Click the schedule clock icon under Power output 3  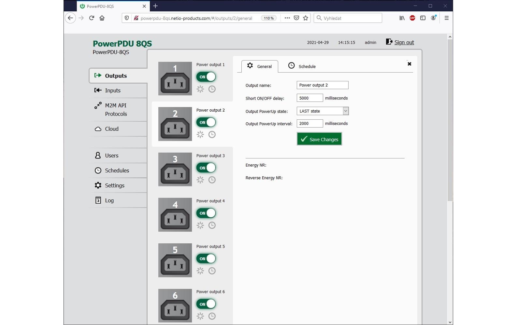(212, 180)
